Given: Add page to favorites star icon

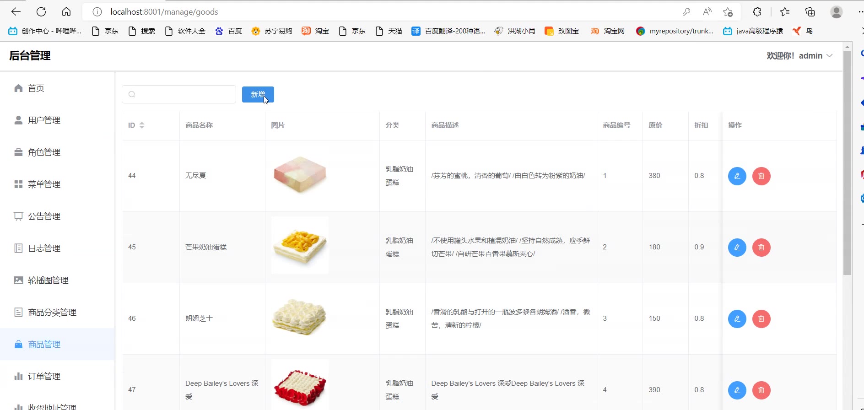Looking at the screenshot, I should (728, 12).
